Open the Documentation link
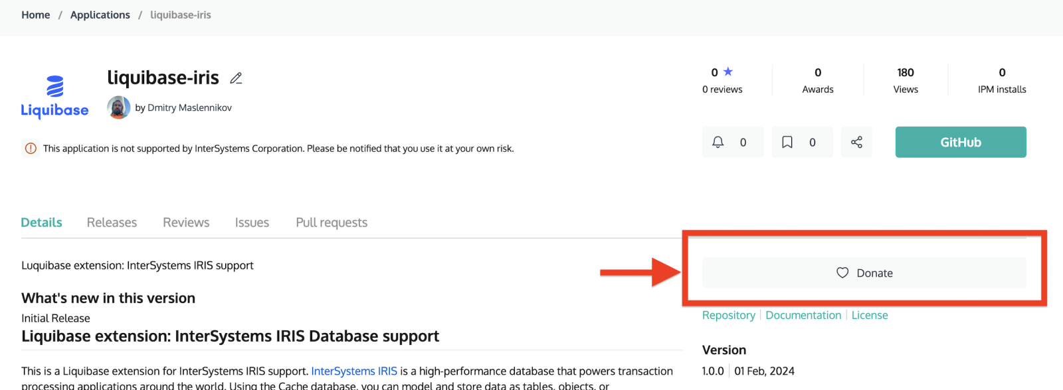The width and height of the screenshot is (1063, 390). [x=803, y=315]
